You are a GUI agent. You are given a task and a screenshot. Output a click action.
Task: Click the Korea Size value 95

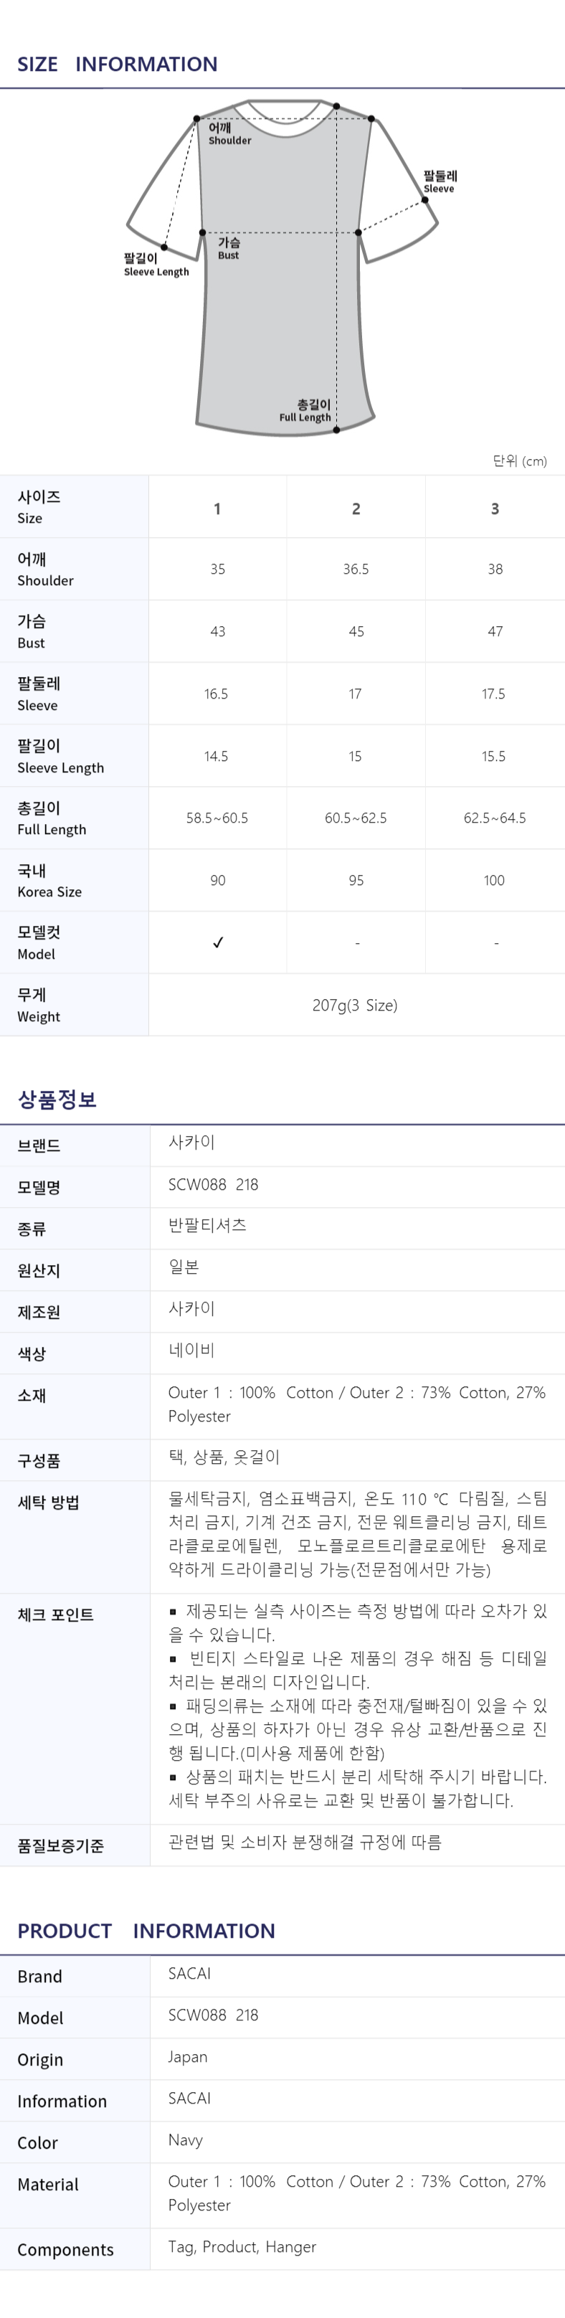point(356,880)
